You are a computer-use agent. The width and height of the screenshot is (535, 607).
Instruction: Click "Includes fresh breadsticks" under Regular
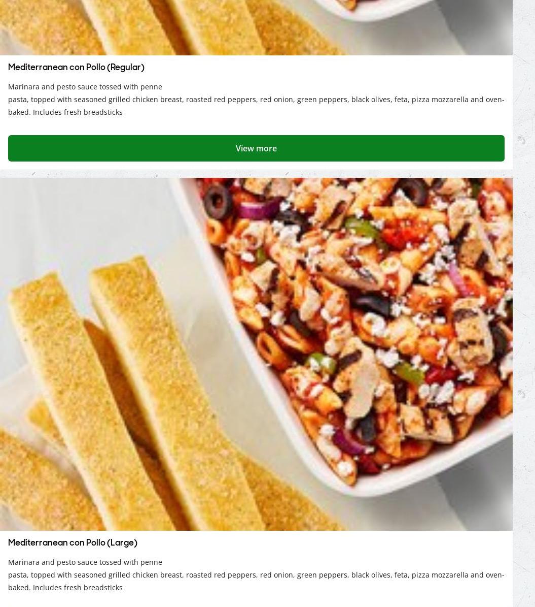pyautogui.click(x=78, y=112)
